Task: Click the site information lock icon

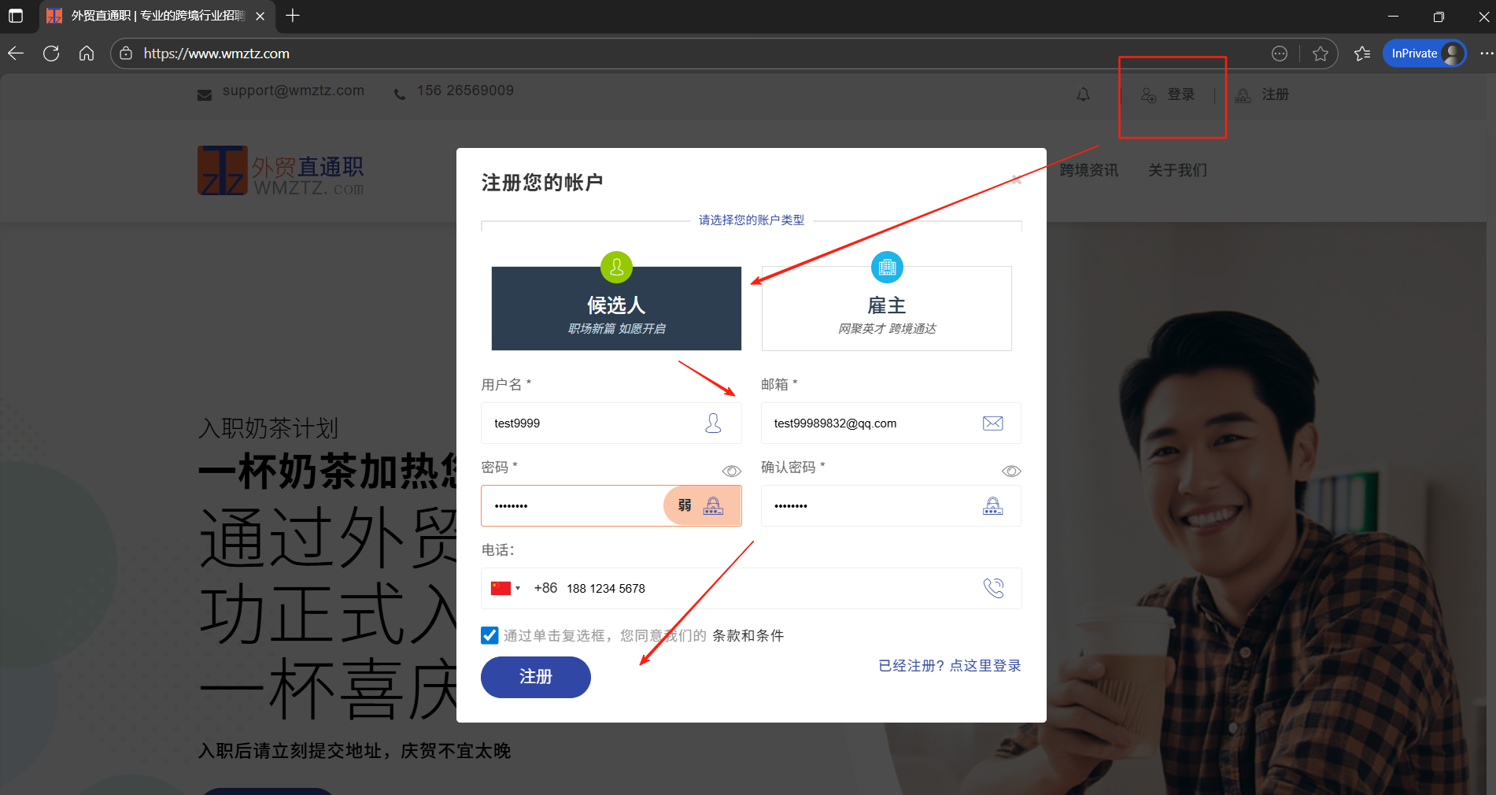Action: [126, 54]
